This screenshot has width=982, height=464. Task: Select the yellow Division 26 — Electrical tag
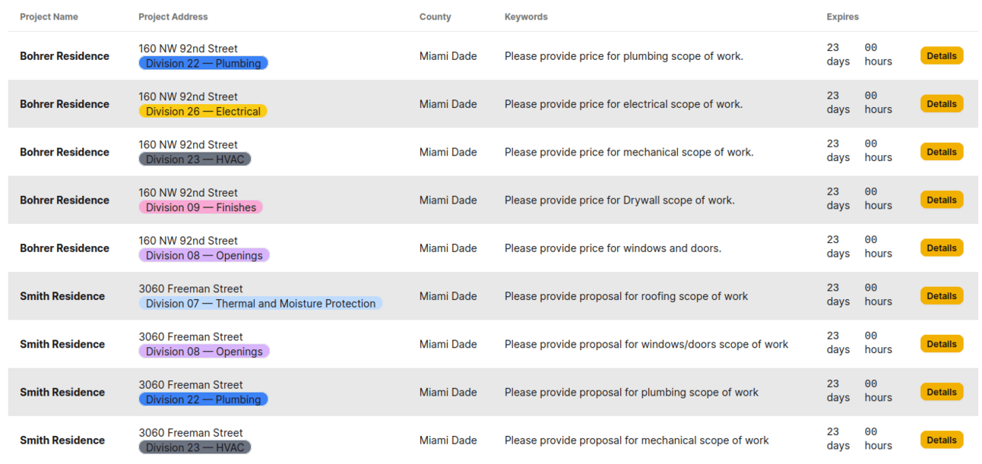pos(203,111)
